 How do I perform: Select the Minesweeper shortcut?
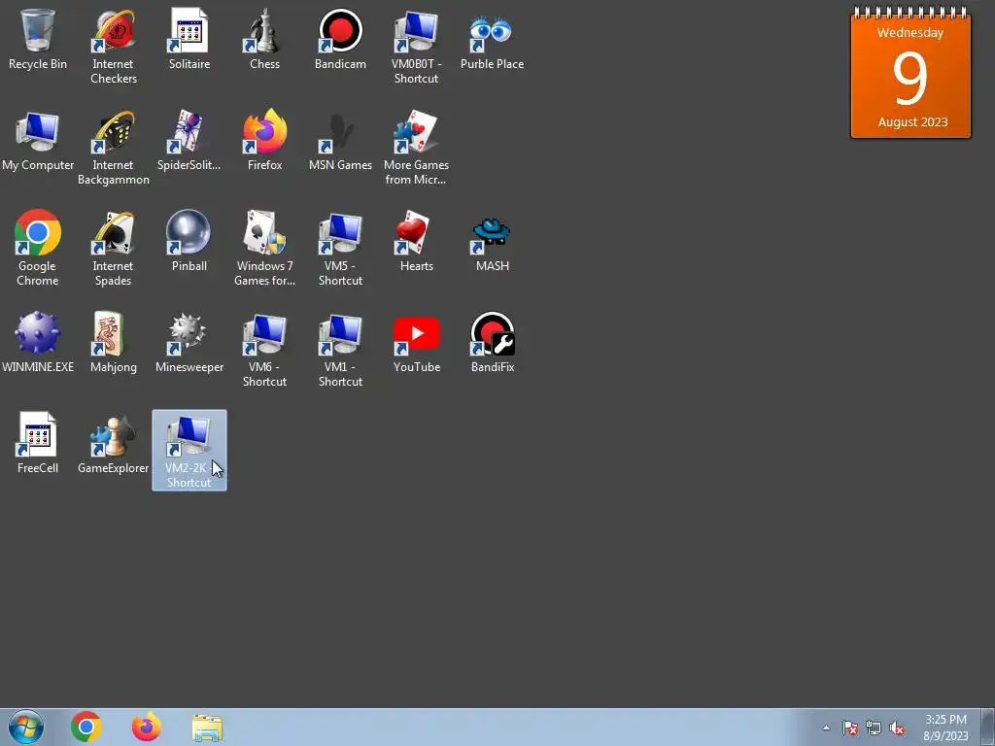click(189, 343)
